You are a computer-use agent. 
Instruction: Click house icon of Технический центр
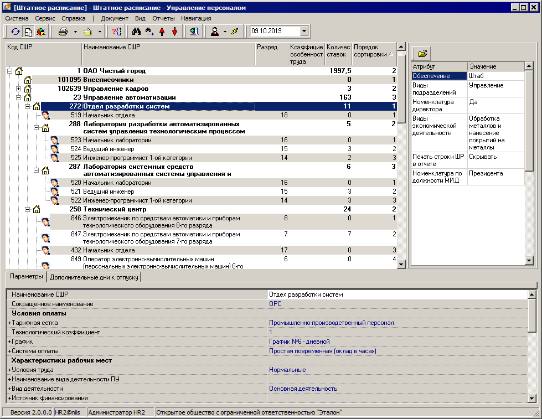[x=37, y=209]
